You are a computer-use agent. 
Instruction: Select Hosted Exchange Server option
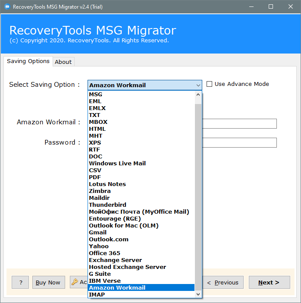[x=141, y=267]
